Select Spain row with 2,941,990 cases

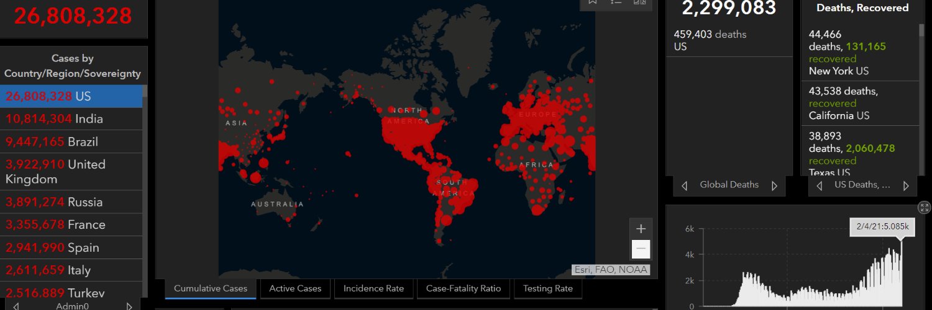click(71, 247)
